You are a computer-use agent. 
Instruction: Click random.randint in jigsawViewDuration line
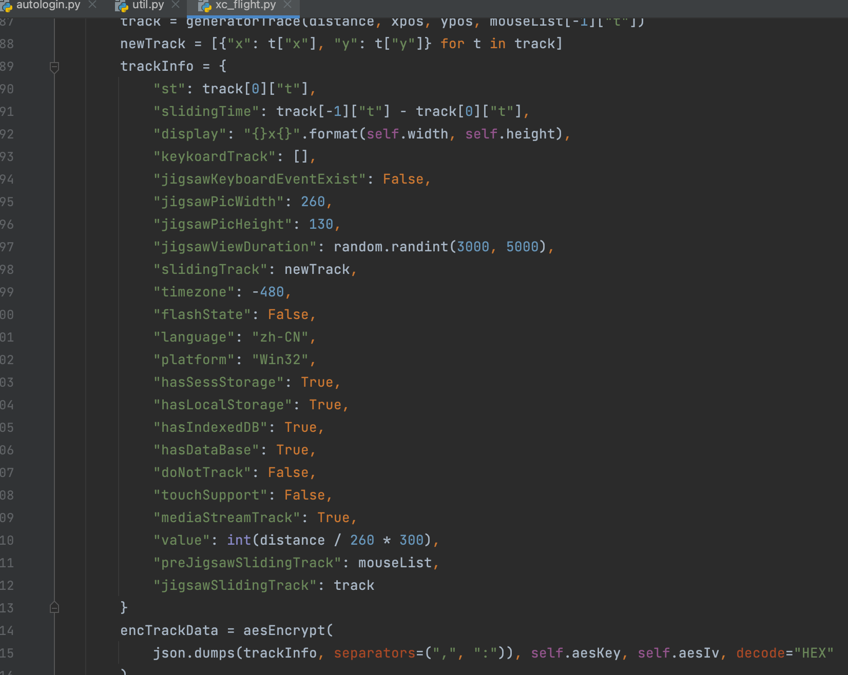(391, 247)
